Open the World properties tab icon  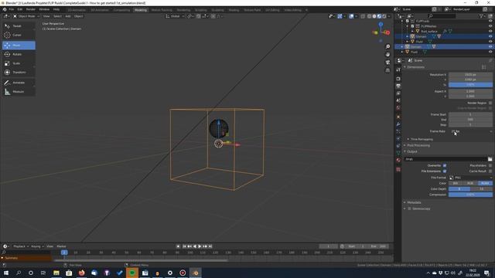coord(398,108)
